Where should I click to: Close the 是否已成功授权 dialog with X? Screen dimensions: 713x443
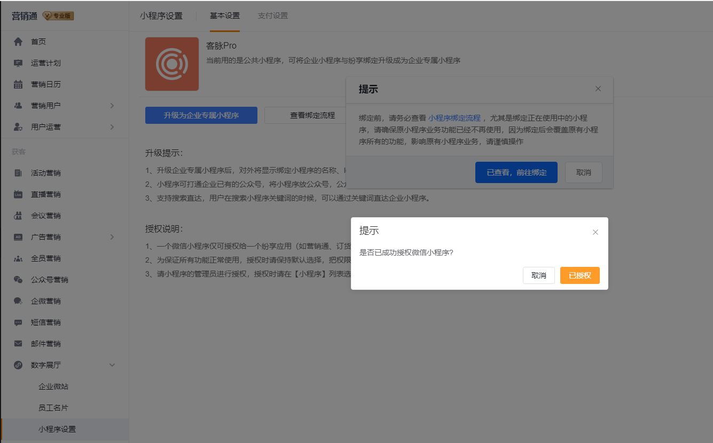point(596,232)
